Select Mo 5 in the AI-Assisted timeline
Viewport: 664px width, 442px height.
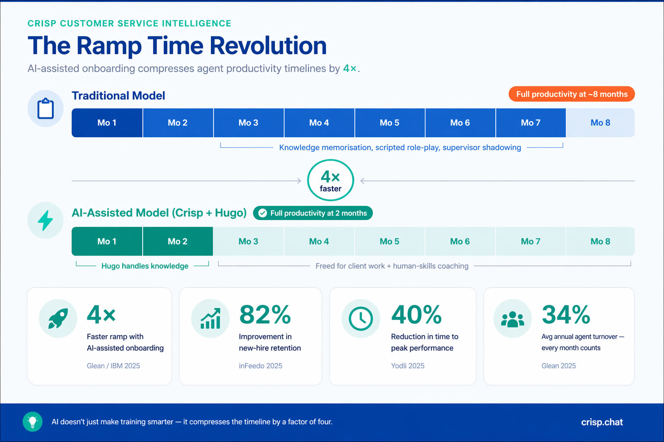389,241
